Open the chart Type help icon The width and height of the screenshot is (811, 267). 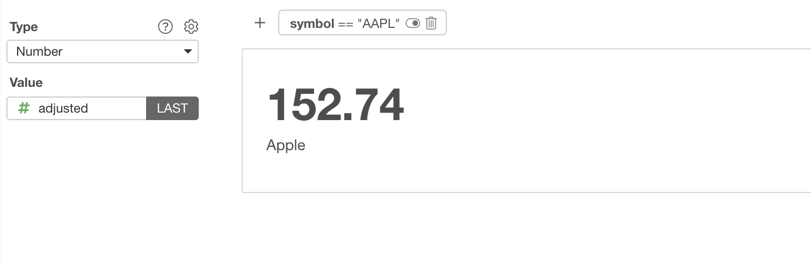click(x=165, y=26)
